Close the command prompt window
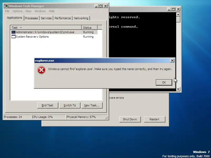The height and width of the screenshot is (158, 211). [x=178, y=9]
